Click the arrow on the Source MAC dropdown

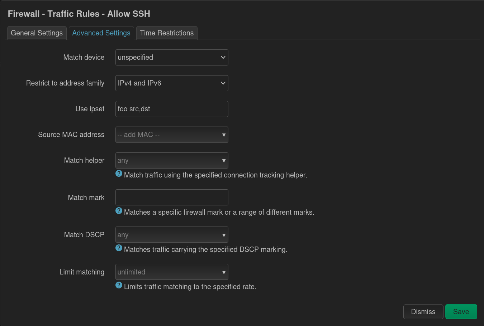[x=224, y=135]
